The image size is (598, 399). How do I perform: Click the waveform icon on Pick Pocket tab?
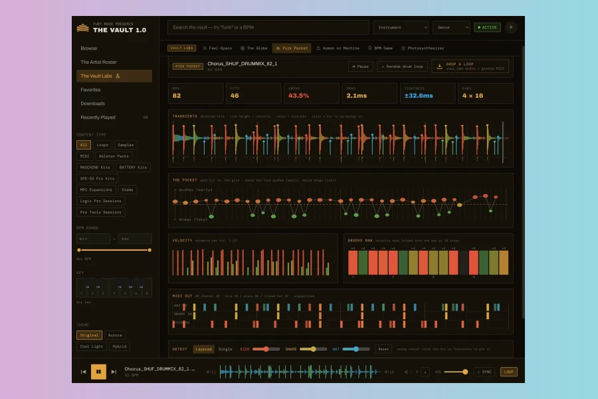point(278,49)
